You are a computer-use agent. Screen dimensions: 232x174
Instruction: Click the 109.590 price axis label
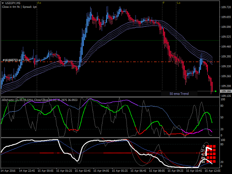tap(226, 27)
